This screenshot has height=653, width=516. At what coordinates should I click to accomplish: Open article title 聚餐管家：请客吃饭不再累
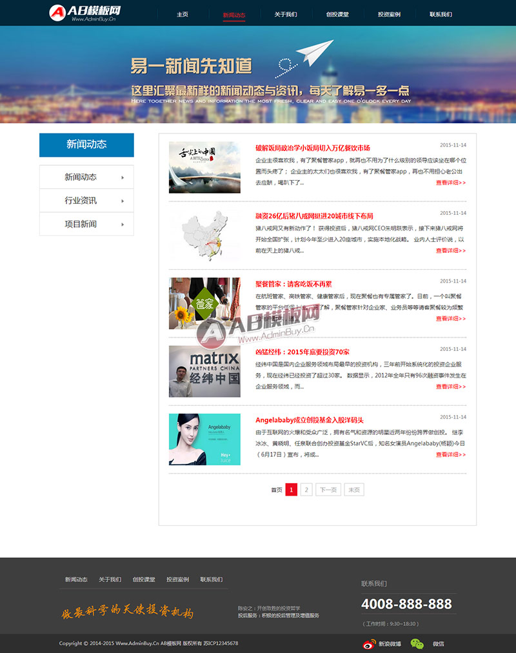coord(293,284)
